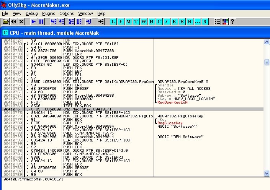
Task: Show Handles with H button
Action: pyautogui.click(x=151, y=22)
